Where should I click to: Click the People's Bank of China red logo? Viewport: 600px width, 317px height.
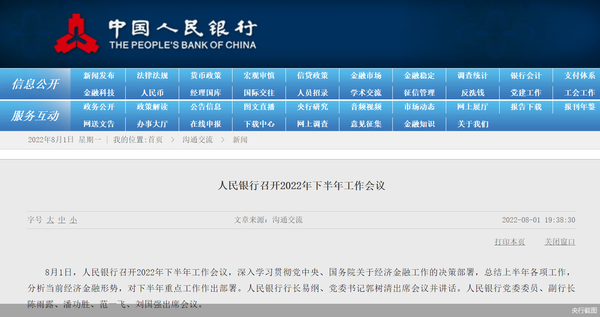(76, 34)
